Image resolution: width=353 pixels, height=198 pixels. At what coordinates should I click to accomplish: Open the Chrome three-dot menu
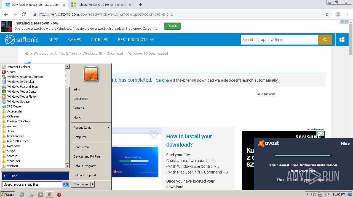(347, 14)
